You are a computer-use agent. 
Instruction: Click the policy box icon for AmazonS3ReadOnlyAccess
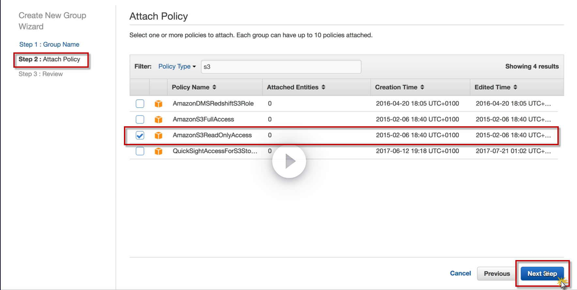tap(159, 135)
